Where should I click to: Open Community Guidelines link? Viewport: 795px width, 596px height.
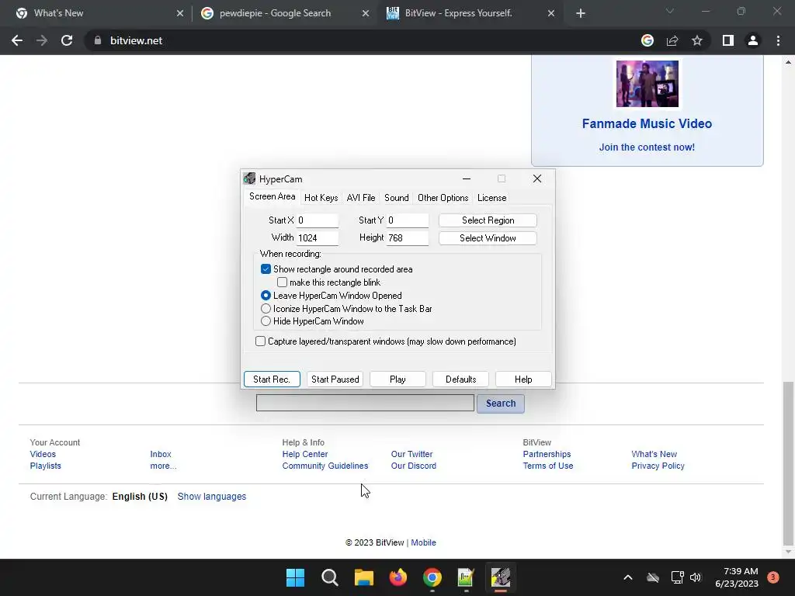click(325, 466)
